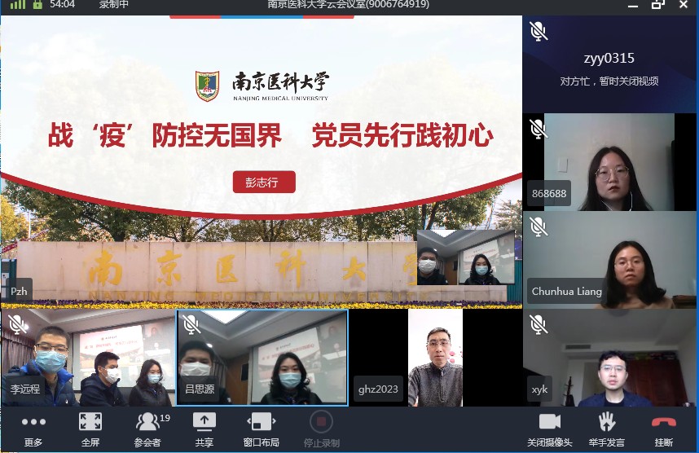Minimize the meeting window
699x453 pixels.
tap(632, 6)
